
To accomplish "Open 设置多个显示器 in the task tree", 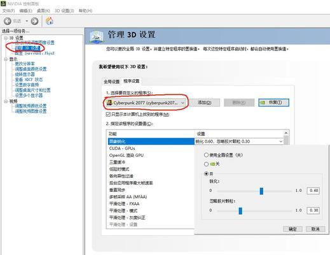I will click(x=29, y=96).
